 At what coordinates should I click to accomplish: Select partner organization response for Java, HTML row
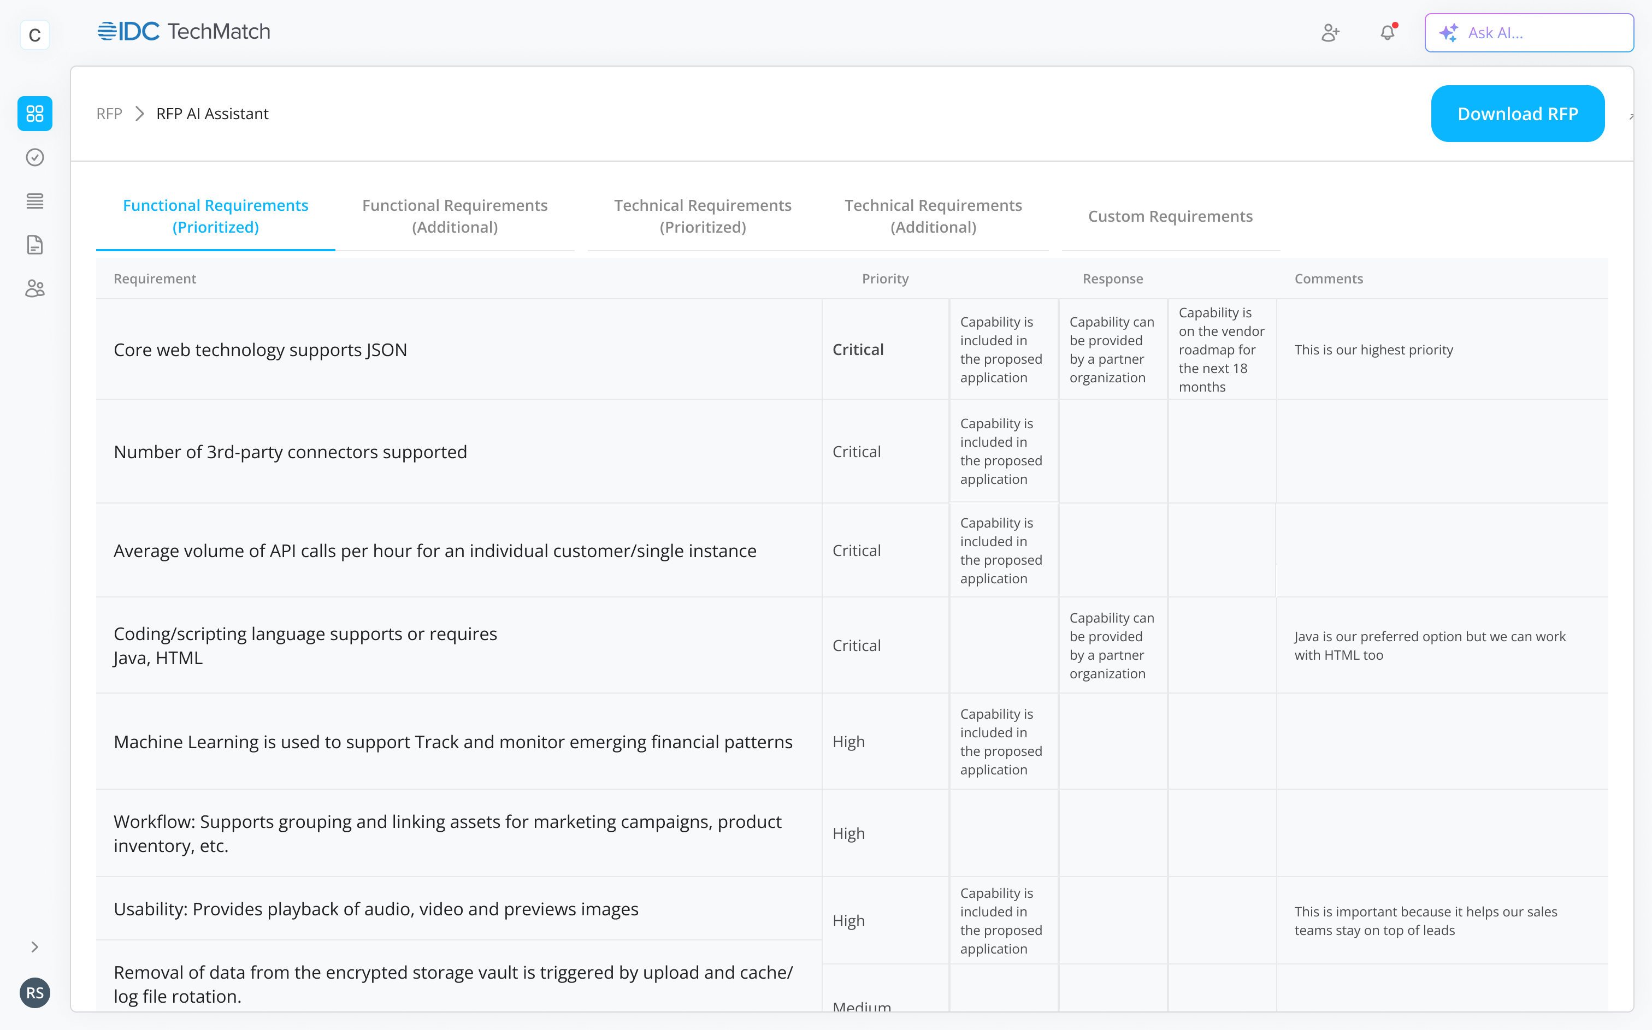[1112, 645]
